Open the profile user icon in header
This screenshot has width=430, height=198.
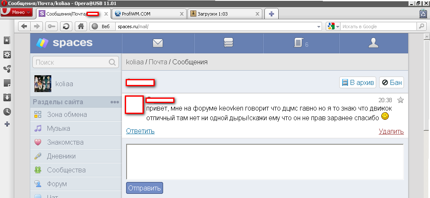tap(374, 43)
